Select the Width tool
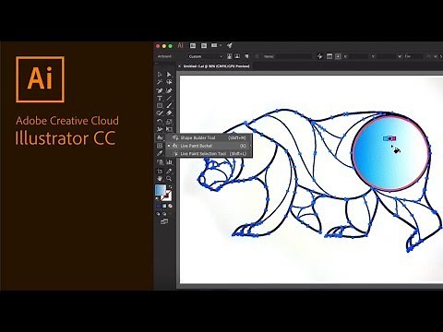Viewport: 443px width, 332px height. coord(160,129)
